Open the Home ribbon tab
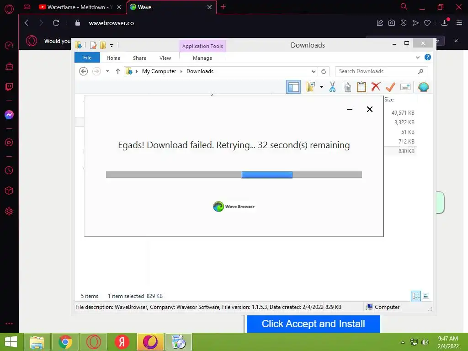468x351 pixels. [113, 58]
